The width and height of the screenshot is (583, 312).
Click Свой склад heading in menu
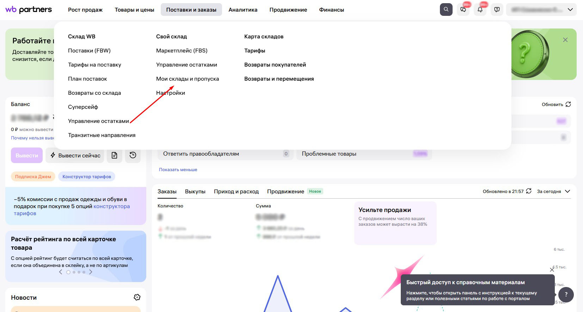click(171, 37)
